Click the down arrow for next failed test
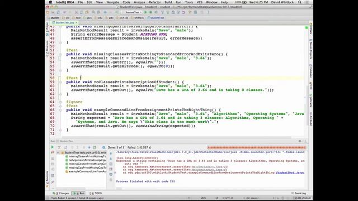The image size is (358, 201). 89,147
